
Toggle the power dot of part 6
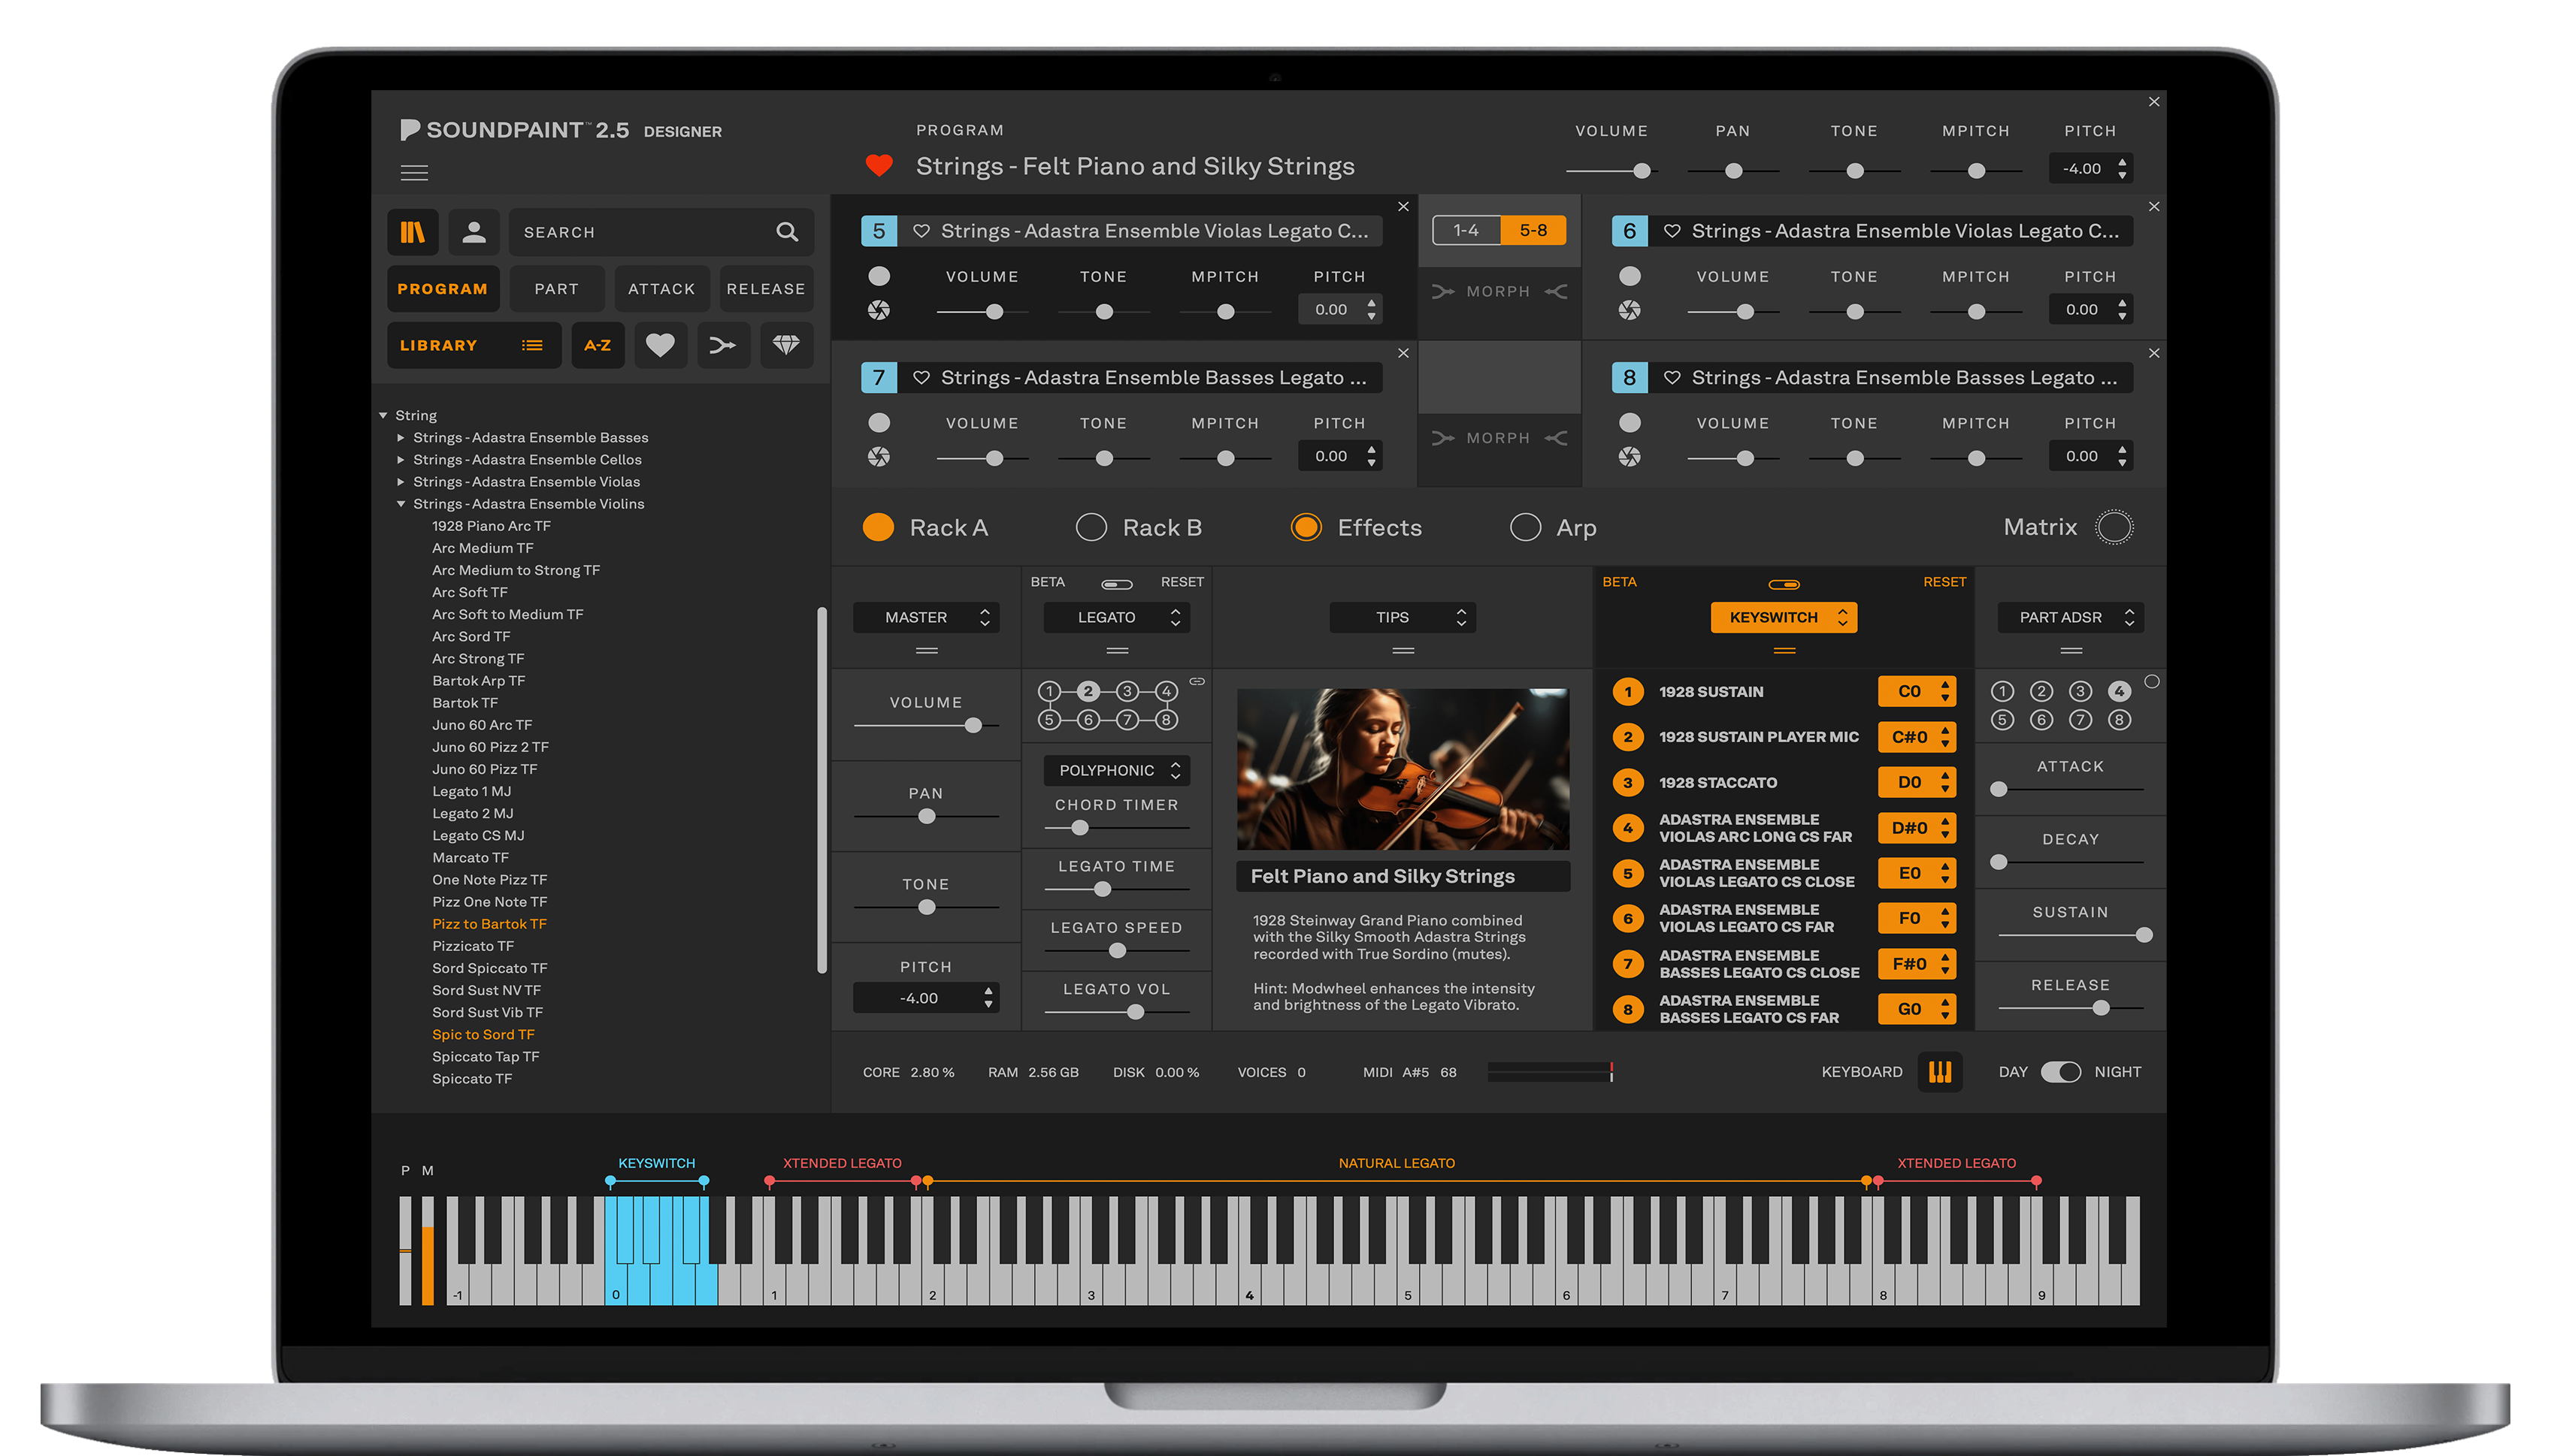coord(1630,276)
